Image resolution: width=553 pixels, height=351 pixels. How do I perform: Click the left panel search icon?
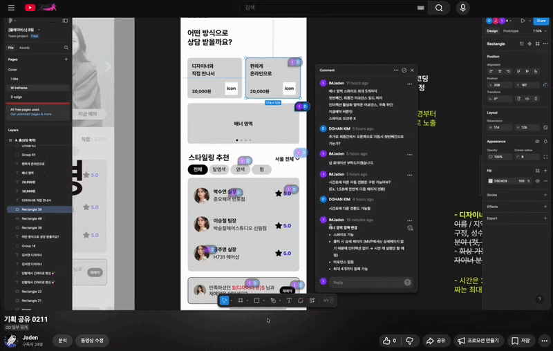coord(66,48)
